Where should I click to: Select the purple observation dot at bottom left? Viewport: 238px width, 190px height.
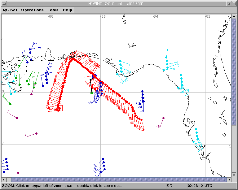click(18, 173)
